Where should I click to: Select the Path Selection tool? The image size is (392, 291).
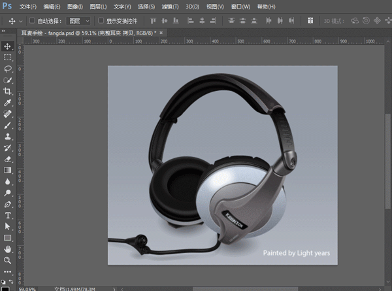(x=7, y=227)
